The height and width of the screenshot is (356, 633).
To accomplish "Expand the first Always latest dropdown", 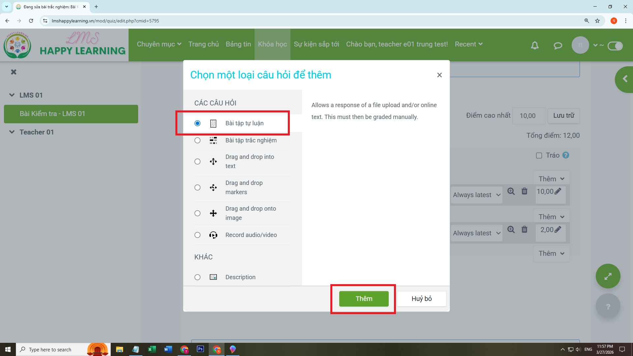I will pos(476,195).
